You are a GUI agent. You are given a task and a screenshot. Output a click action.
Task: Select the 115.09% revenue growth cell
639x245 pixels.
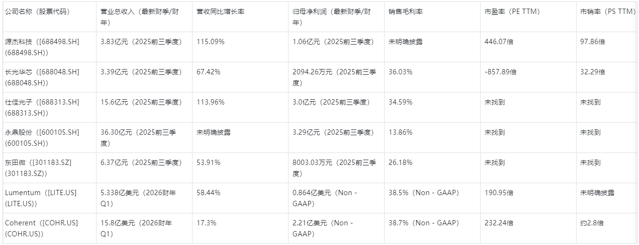tap(210, 42)
